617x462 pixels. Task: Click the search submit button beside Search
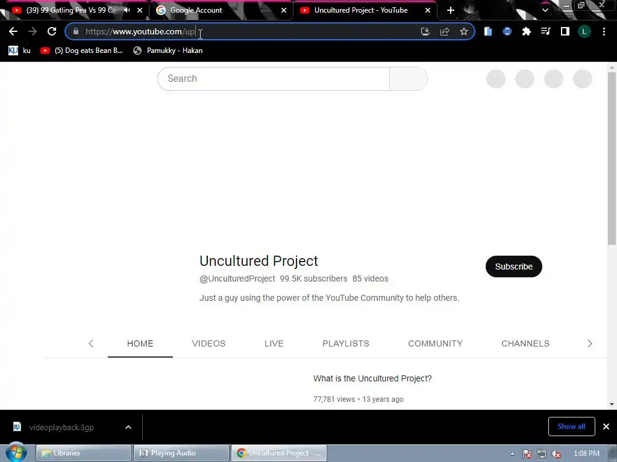(x=409, y=79)
